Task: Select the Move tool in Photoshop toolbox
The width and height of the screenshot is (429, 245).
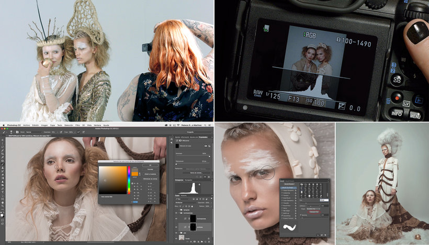Action: [3, 140]
